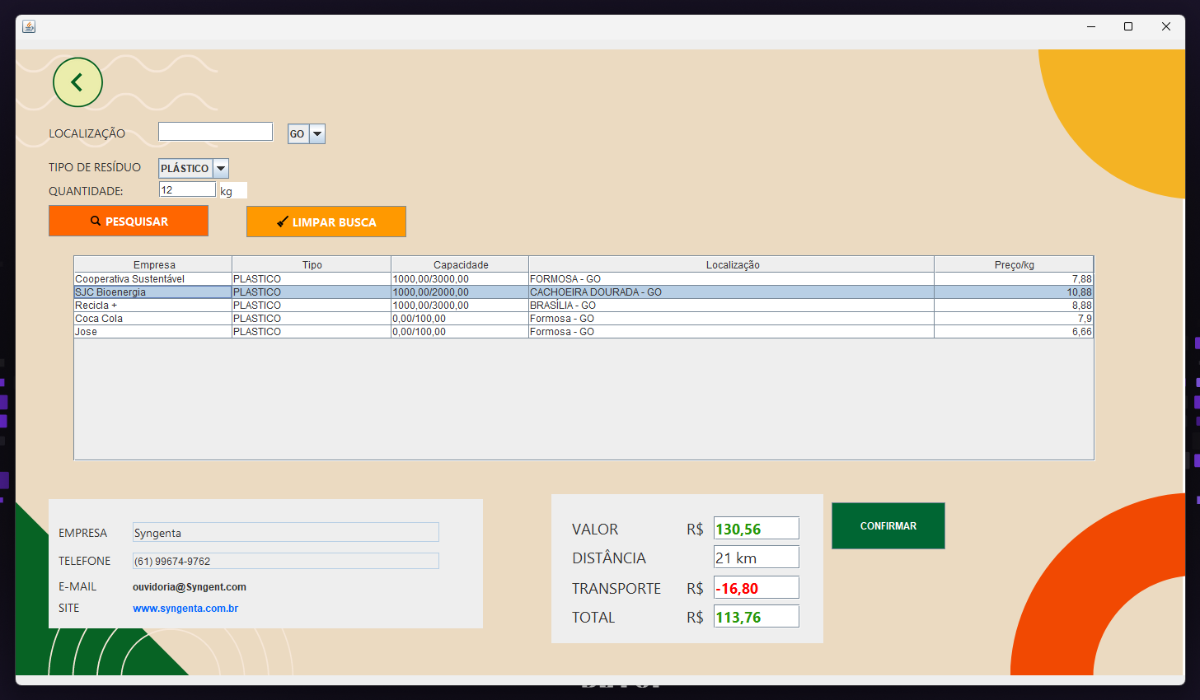Select the Recicla + table row
The height and width of the screenshot is (700, 1200).
584,306
